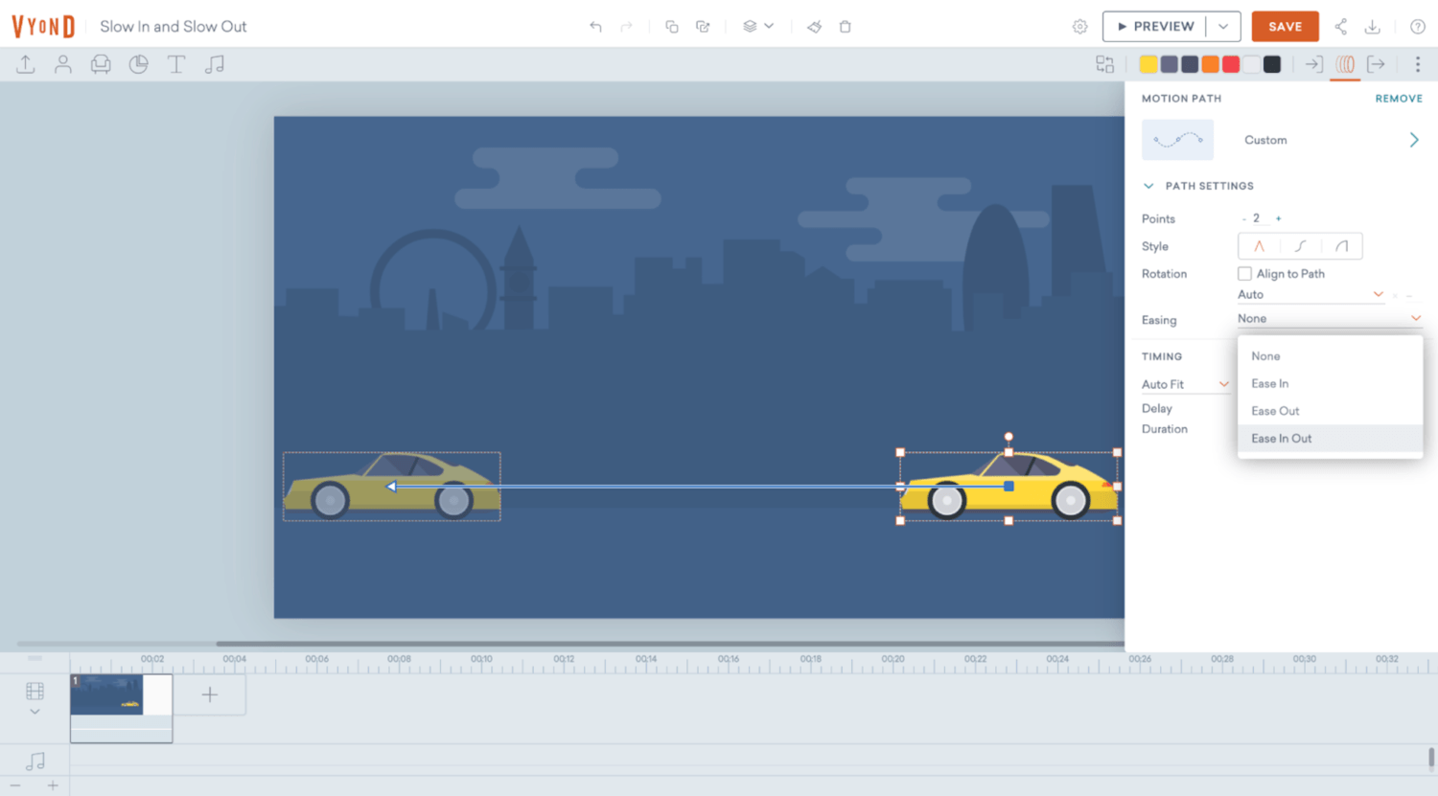
Task: Open the Props chair icon
Action: pyautogui.click(x=101, y=64)
